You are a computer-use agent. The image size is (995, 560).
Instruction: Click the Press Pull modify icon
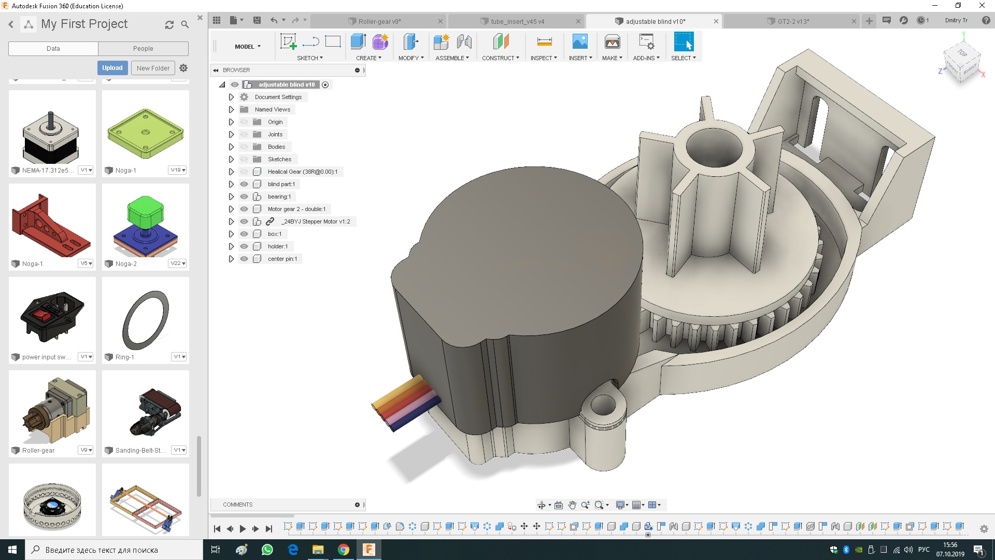point(410,42)
